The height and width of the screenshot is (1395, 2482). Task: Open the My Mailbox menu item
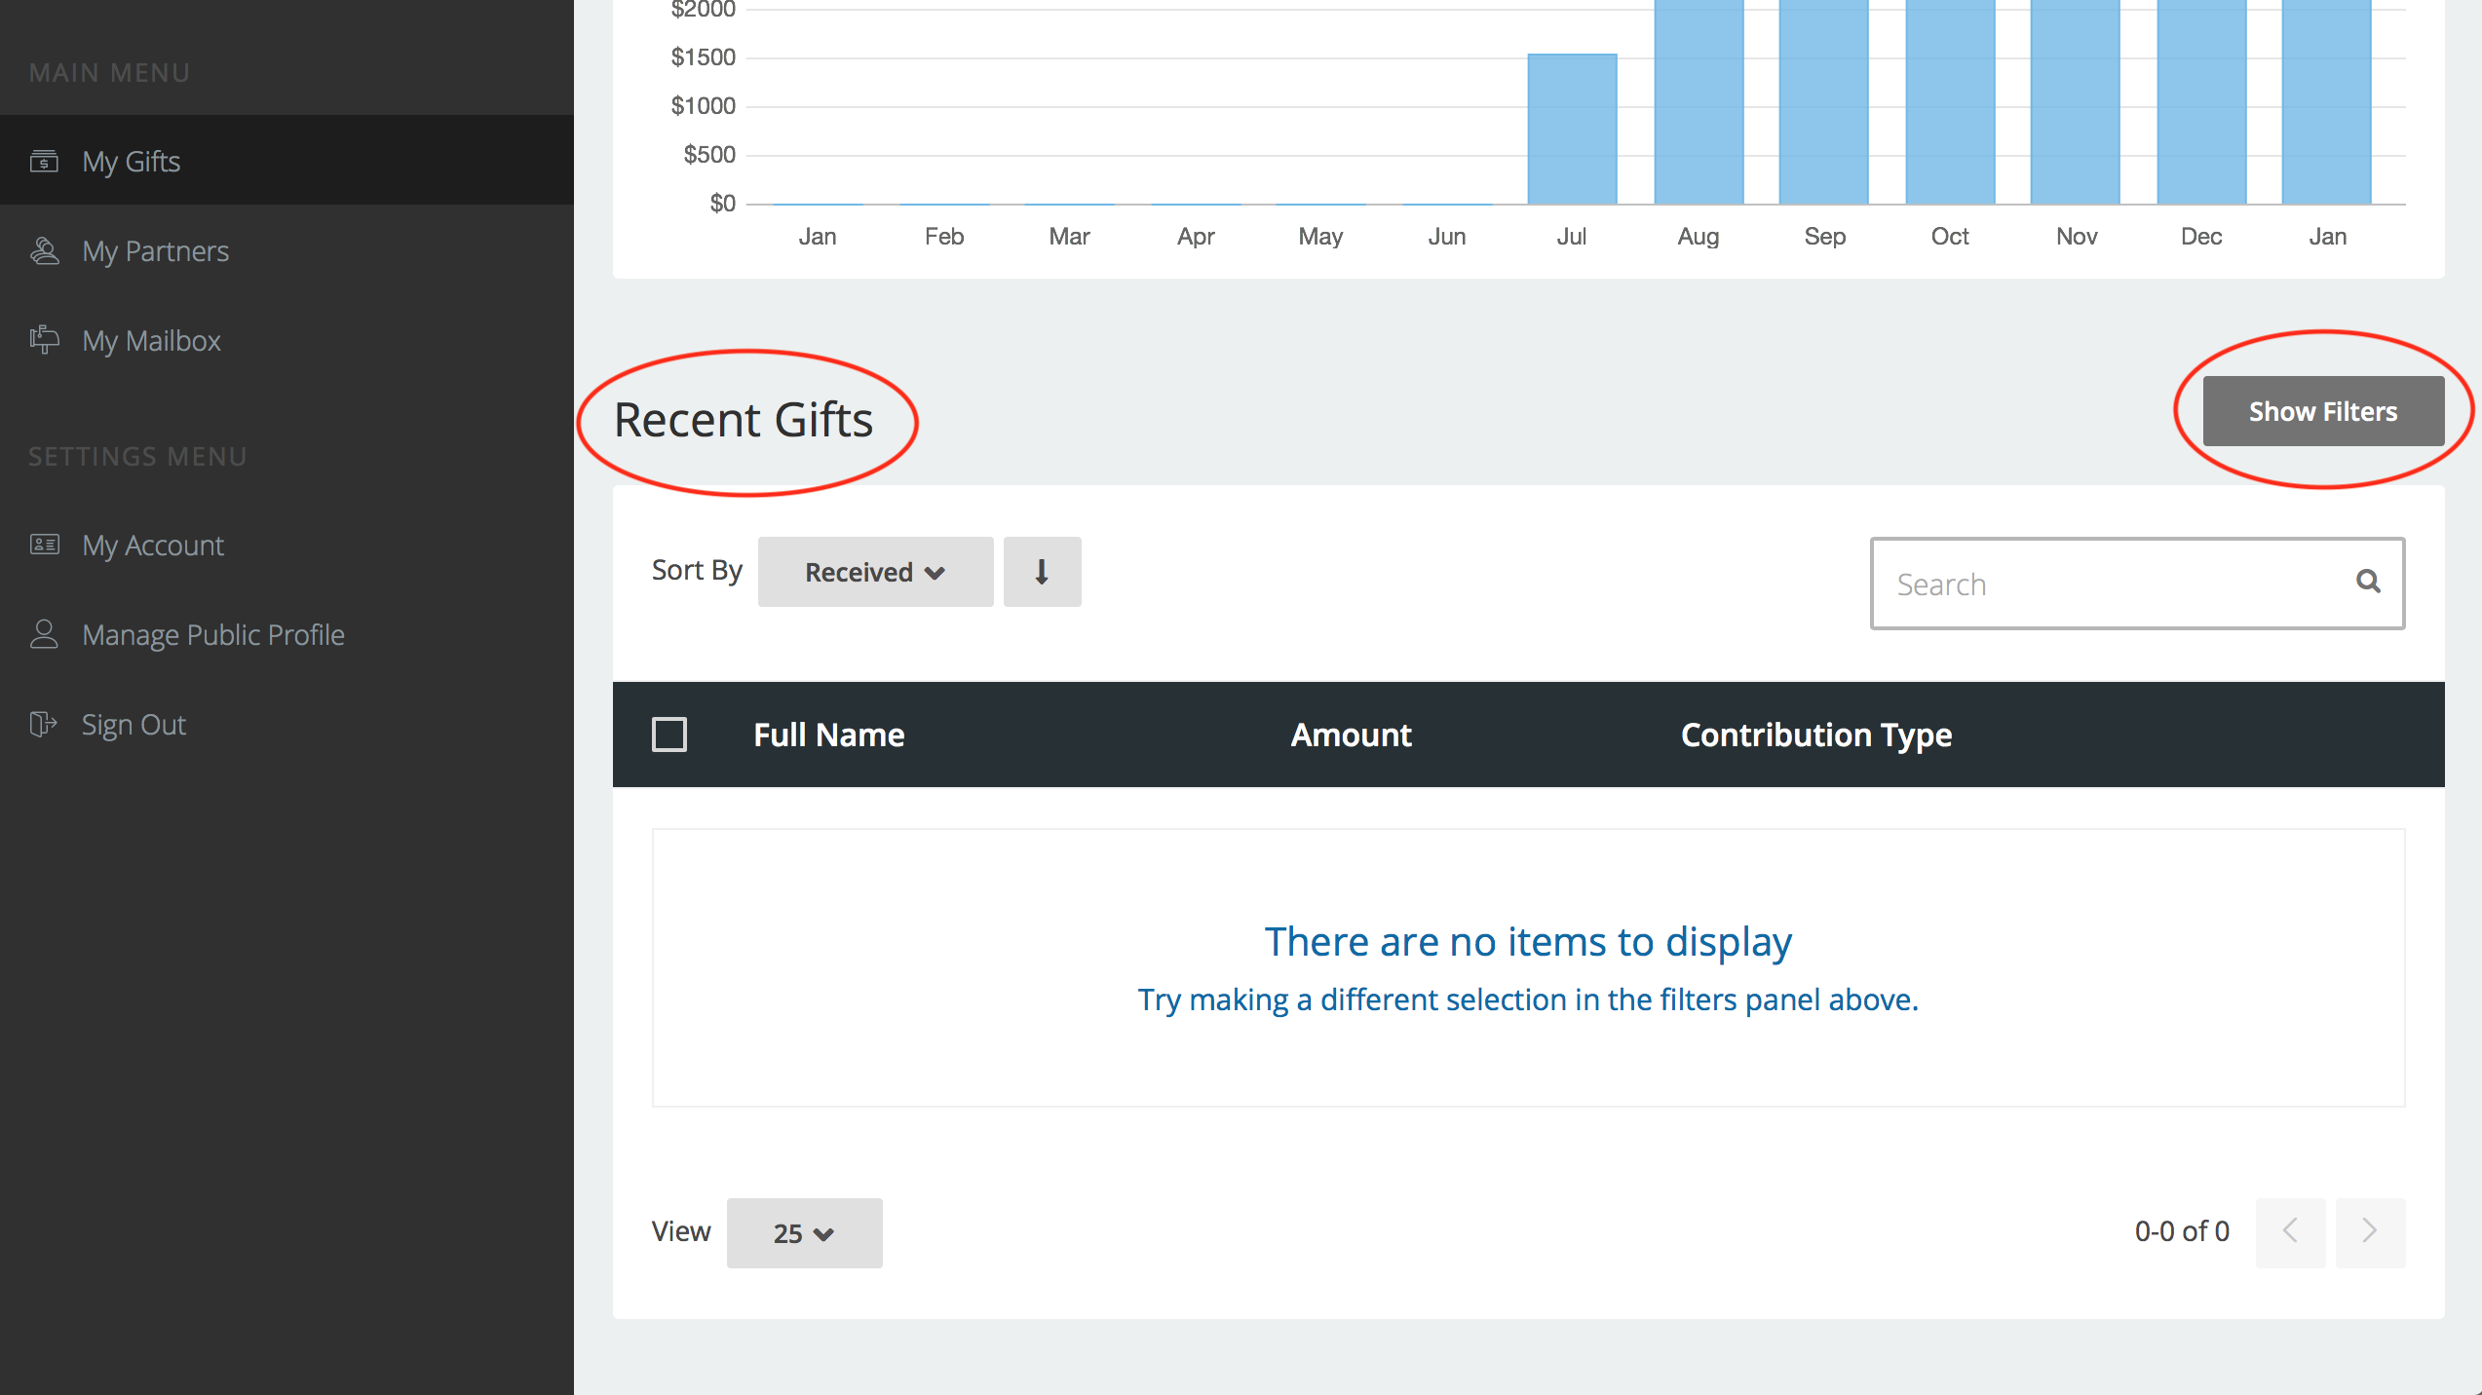[x=151, y=341]
